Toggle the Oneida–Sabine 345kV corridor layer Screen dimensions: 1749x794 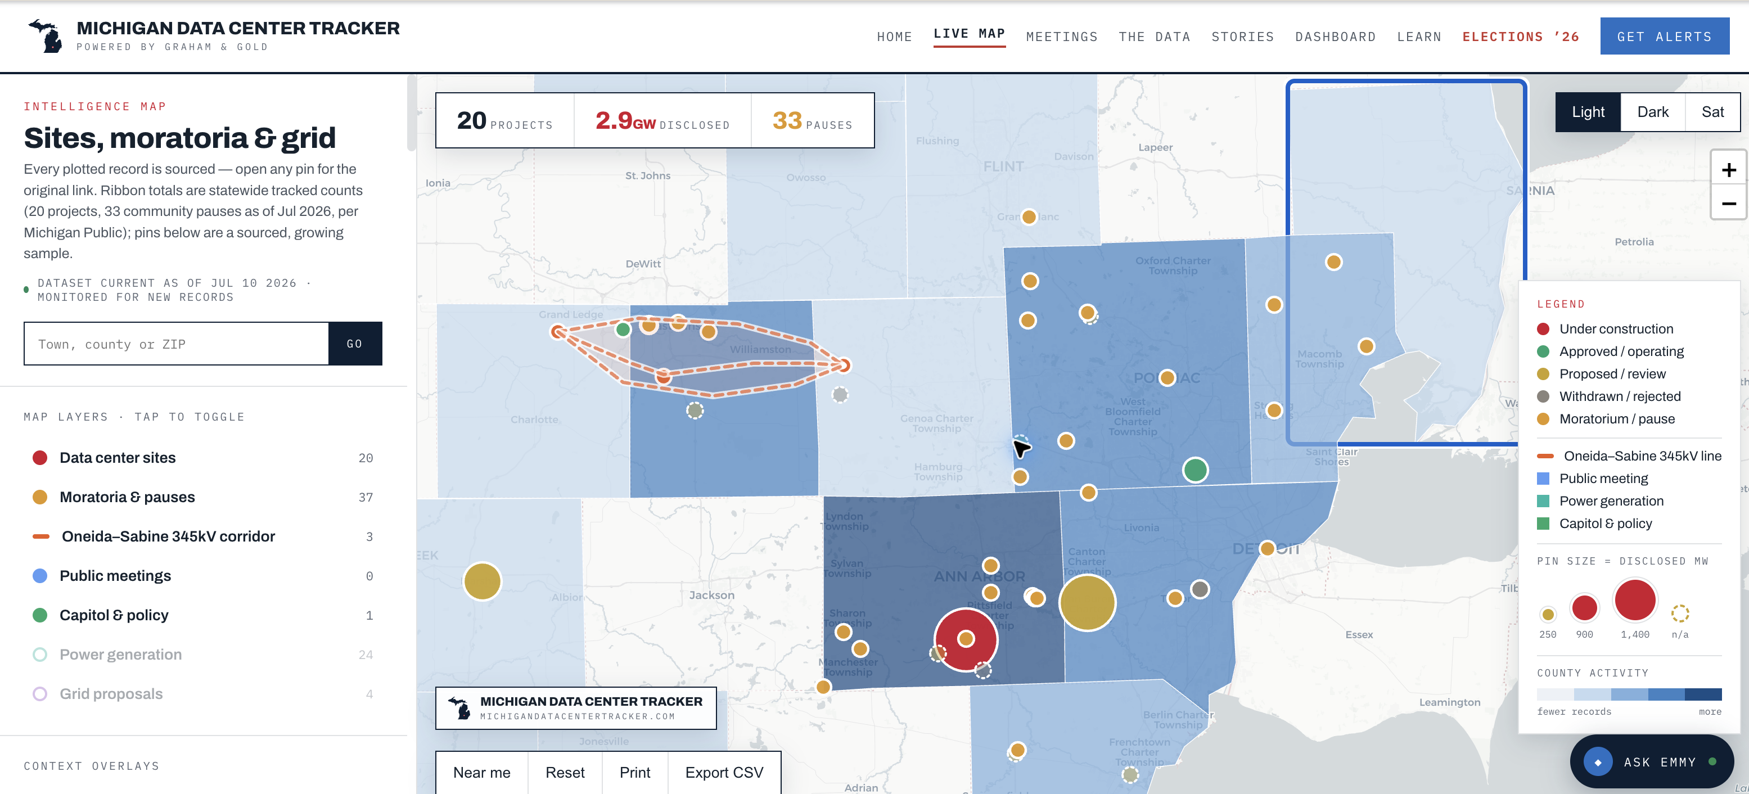point(203,537)
